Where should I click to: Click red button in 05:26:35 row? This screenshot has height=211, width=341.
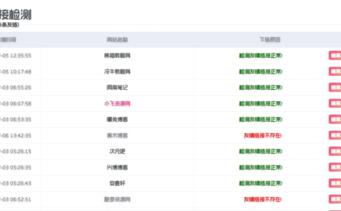(335, 167)
